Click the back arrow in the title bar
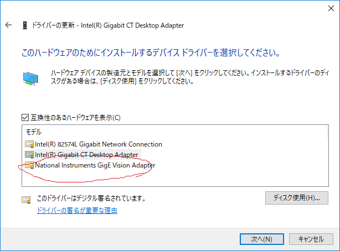Screen dimensions: 340x251 (8, 25)
